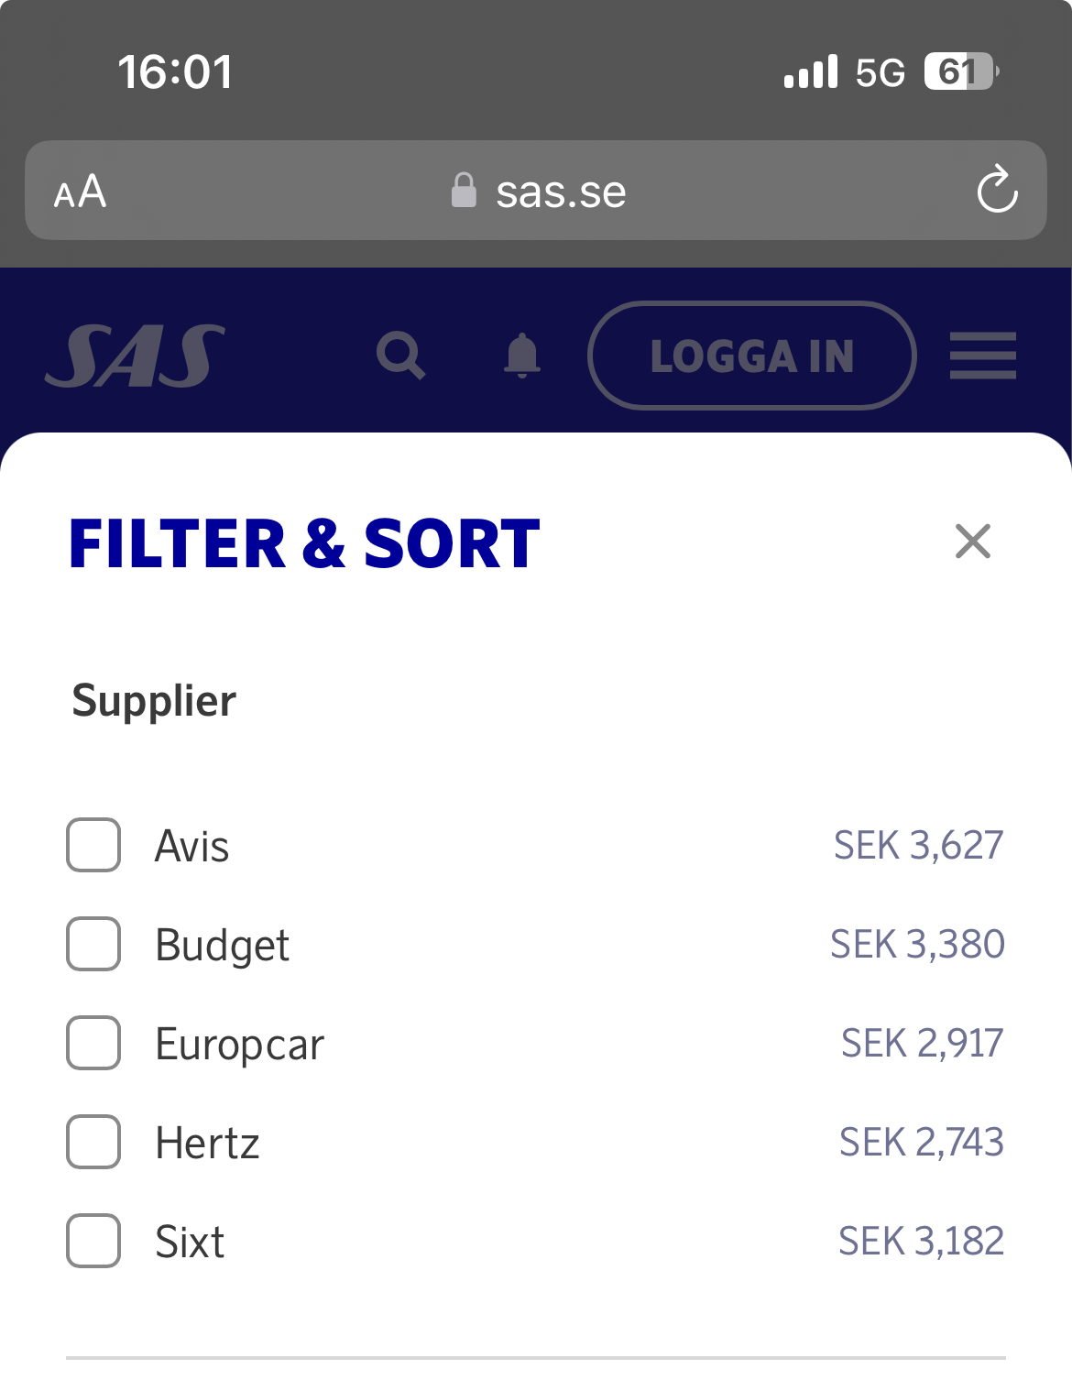The width and height of the screenshot is (1072, 1391).
Task: Open notifications bell icon
Action: (x=522, y=356)
